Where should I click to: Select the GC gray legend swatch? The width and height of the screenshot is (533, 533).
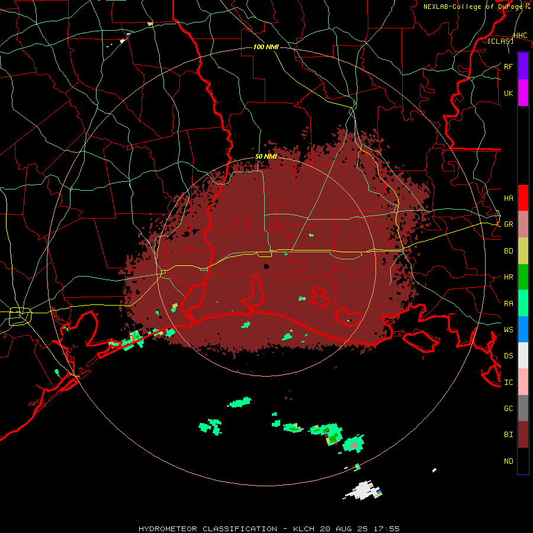click(523, 408)
